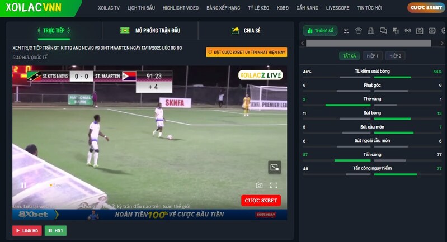447x242 pixels.
Task: Open the BẢNG XẾP HẠNG menu
Action: click(x=223, y=8)
